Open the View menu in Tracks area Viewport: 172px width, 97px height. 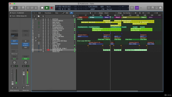click(58, 13)
